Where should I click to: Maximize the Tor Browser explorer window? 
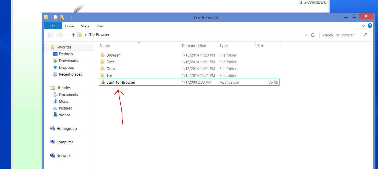point(354,16)
